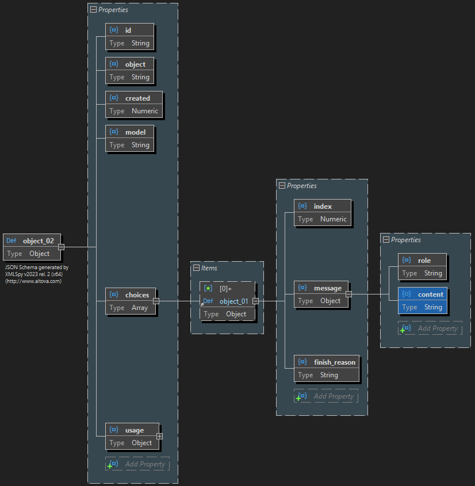Collapse the leftmost Properties panel
The image size is (475, 486).
click(93, 9)
